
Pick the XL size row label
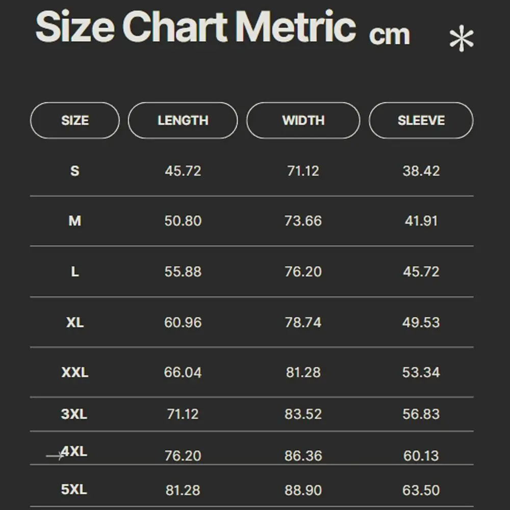click(x=75, y=322)
